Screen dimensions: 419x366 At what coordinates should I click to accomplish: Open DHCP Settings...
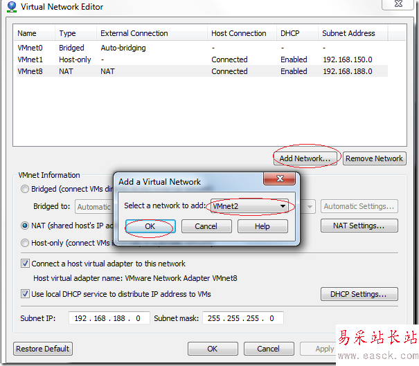359,294
